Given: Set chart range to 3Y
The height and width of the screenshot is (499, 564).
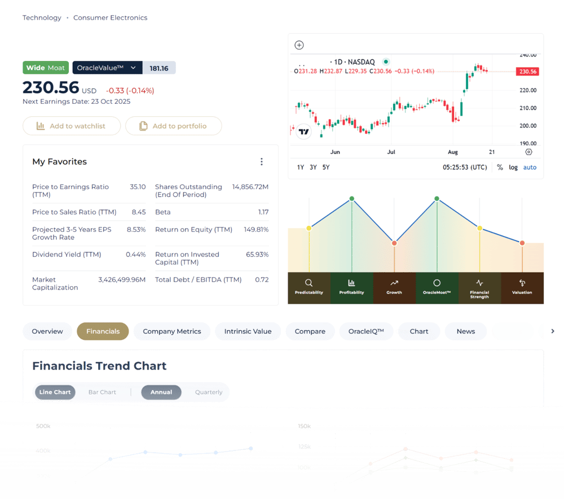Looking at the screenshot, I should pyautogui.click(x=313, y=167).
